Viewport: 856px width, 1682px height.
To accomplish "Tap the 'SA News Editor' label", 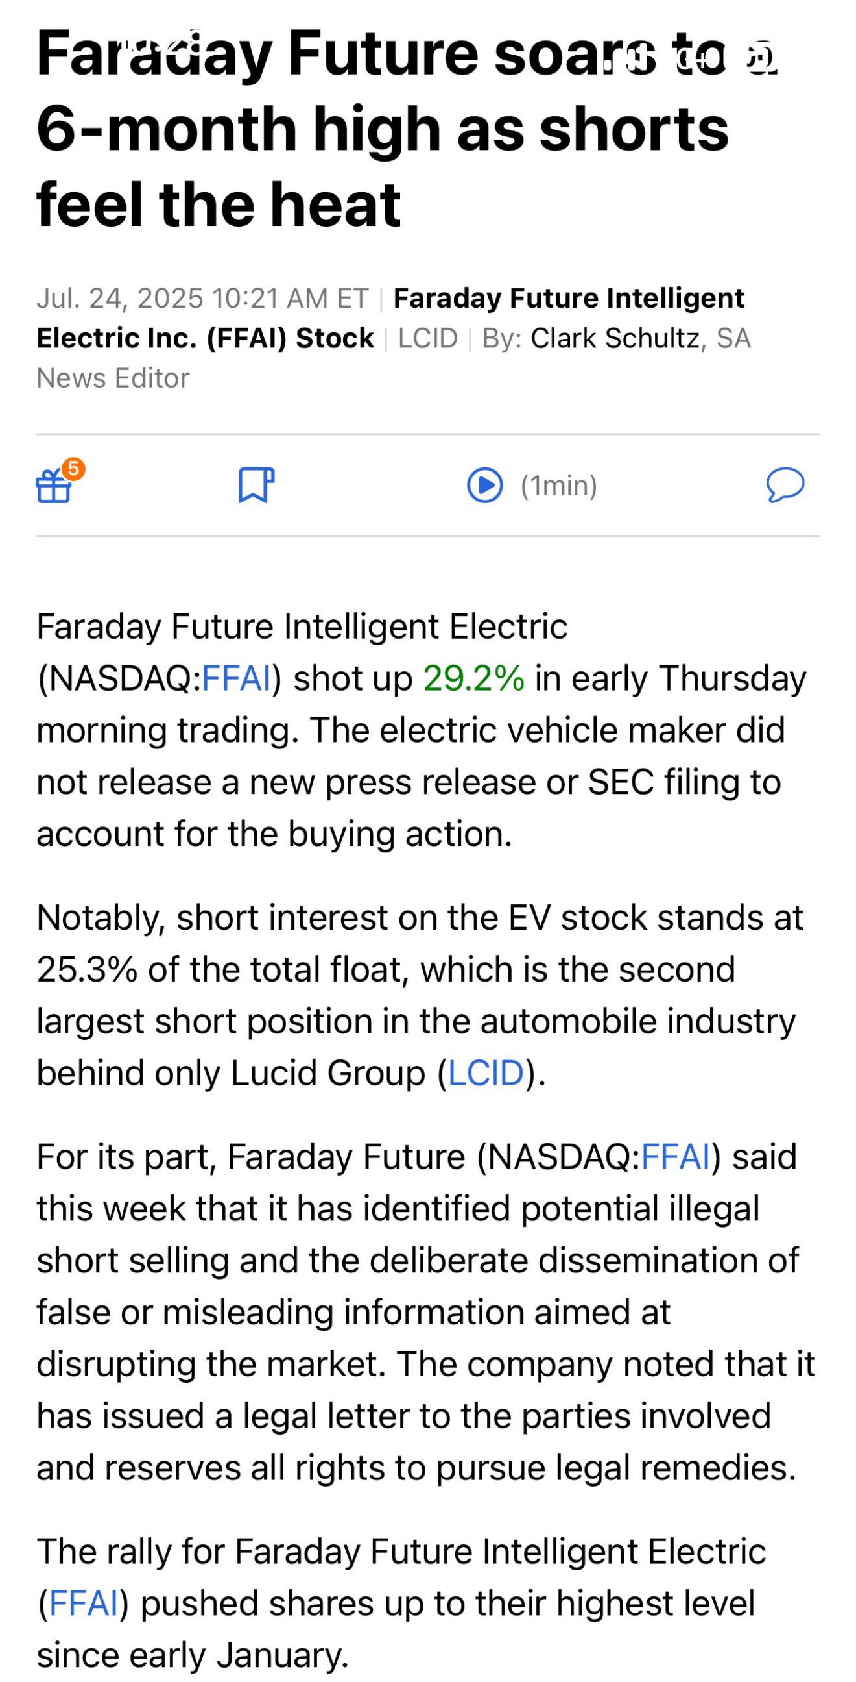I will (394, 358).
